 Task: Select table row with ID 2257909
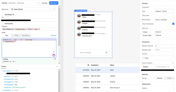click(108, 70)
